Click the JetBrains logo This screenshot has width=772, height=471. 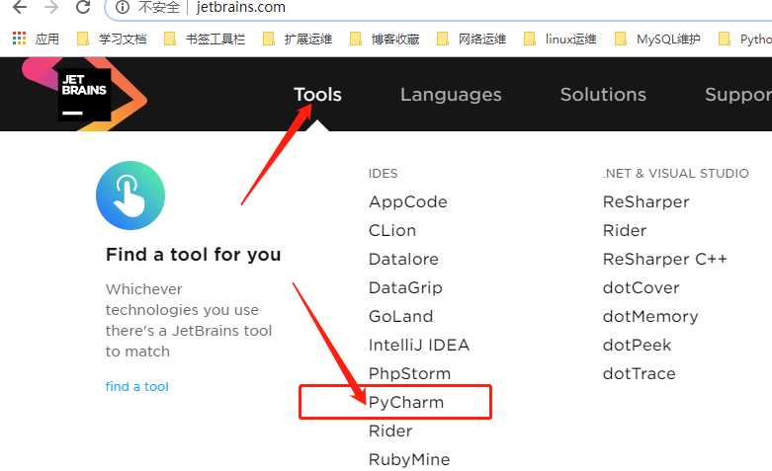(84, 94)
